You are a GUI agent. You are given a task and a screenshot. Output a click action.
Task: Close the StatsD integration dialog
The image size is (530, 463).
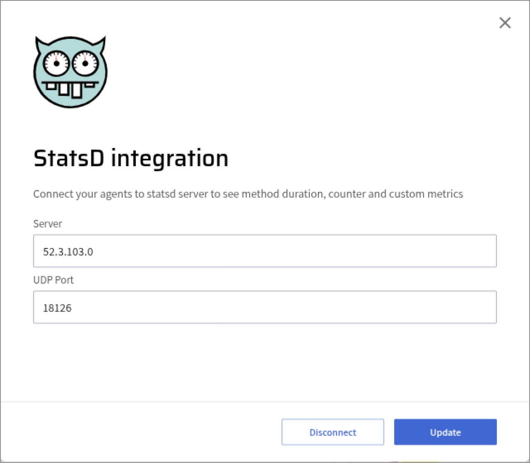[x=505, y=23]
